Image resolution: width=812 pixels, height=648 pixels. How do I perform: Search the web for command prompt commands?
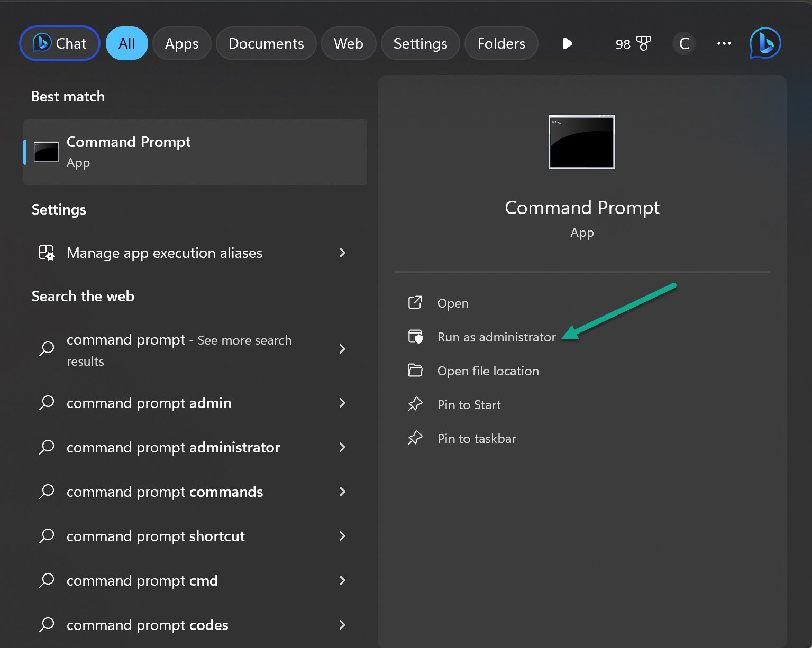195,492
